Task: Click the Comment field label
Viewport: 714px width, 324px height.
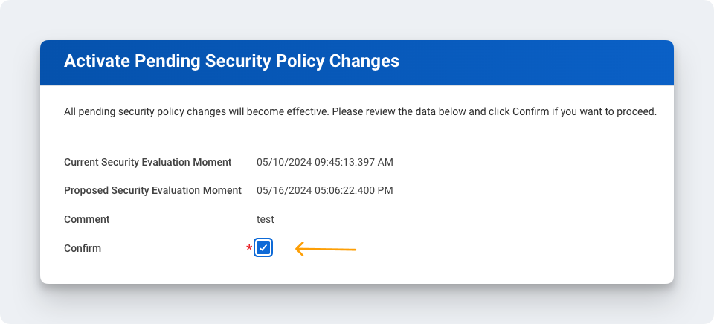Action: [x=86, y=219]
